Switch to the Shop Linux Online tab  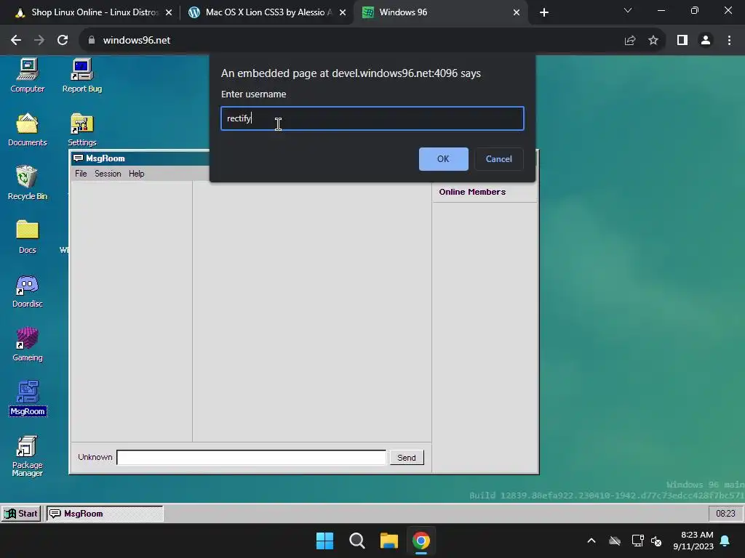tap(92, 12)
